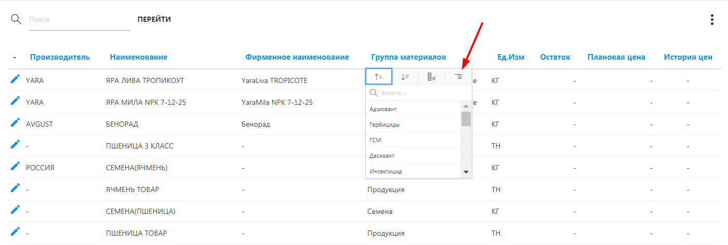Select Гербициды in the filter list

[x=385, y=125]
